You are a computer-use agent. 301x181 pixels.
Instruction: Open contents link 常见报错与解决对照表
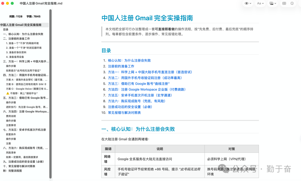click(x=124, y=112)
